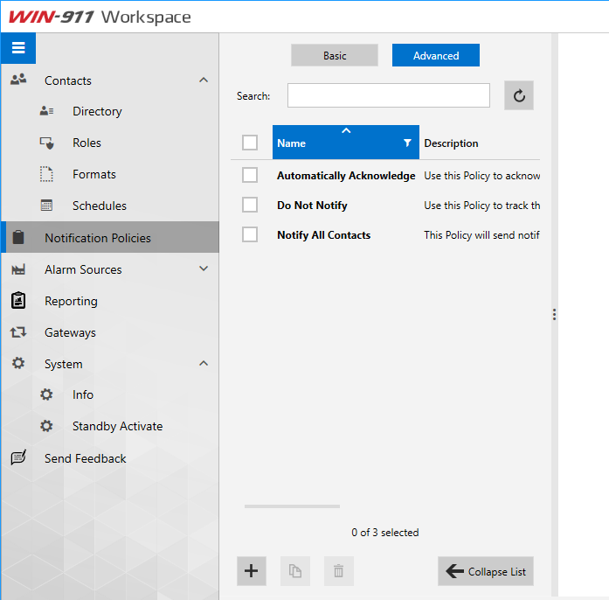Screen dimensions: 609x600
Task: Open the Schedules page
Action: coord(100,206)
